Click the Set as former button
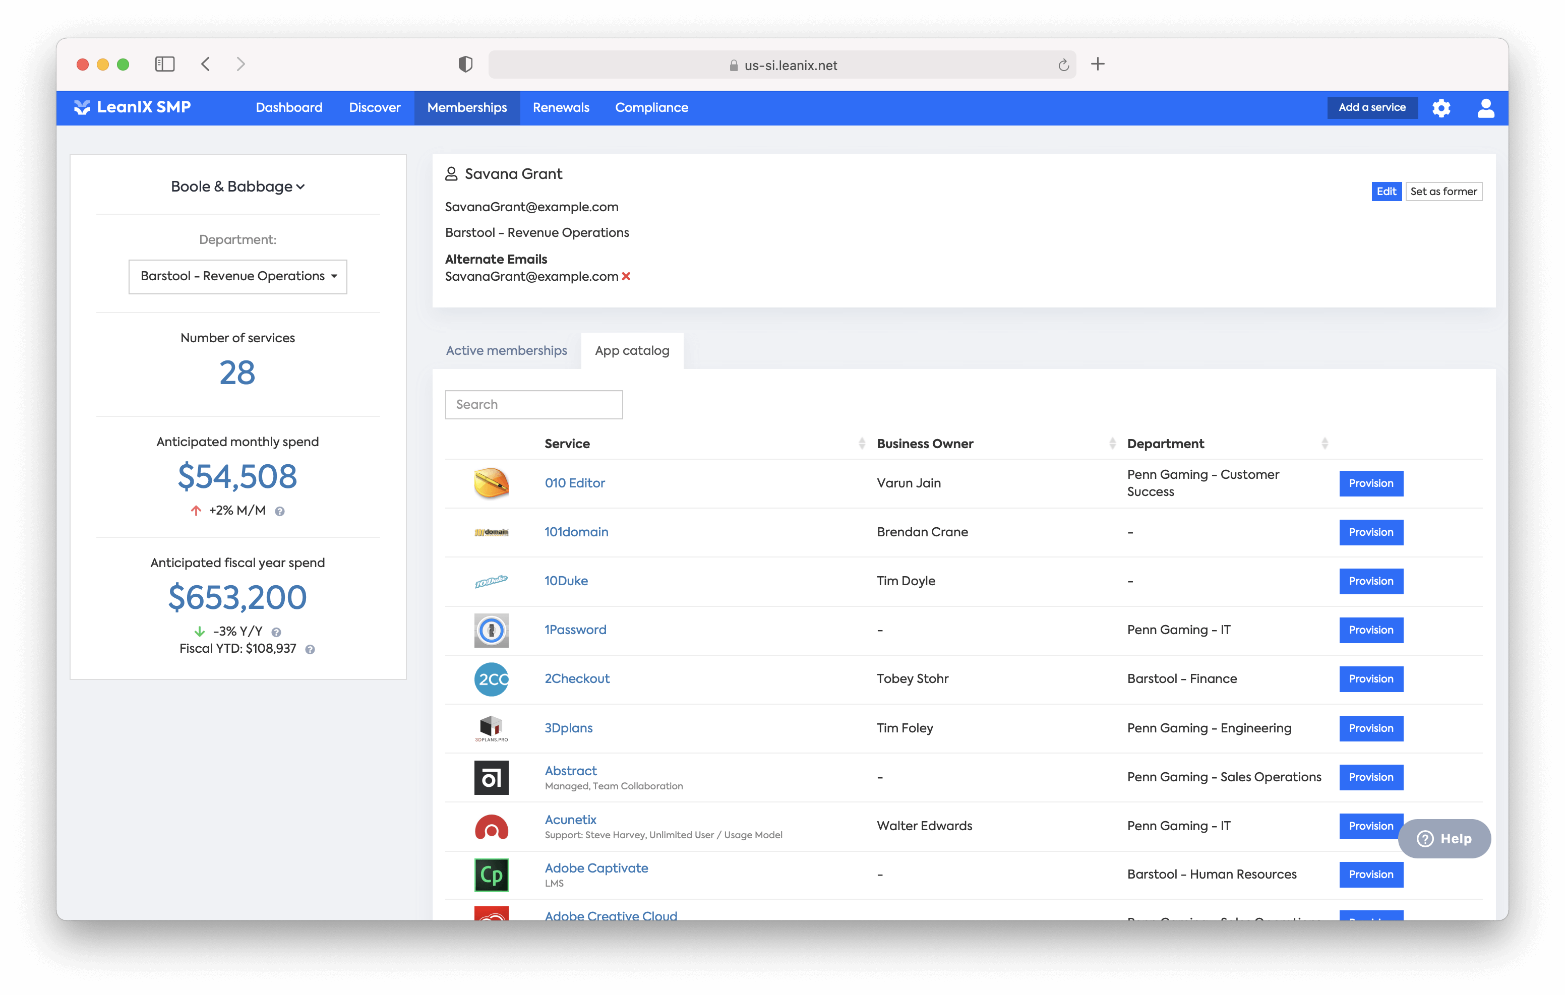 coord(1443,191)
